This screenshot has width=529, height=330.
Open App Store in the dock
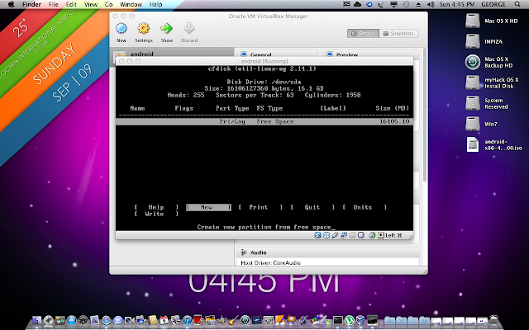tap(72, 320)
